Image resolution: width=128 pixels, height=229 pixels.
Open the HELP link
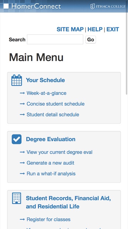click(x=95, y=29)
